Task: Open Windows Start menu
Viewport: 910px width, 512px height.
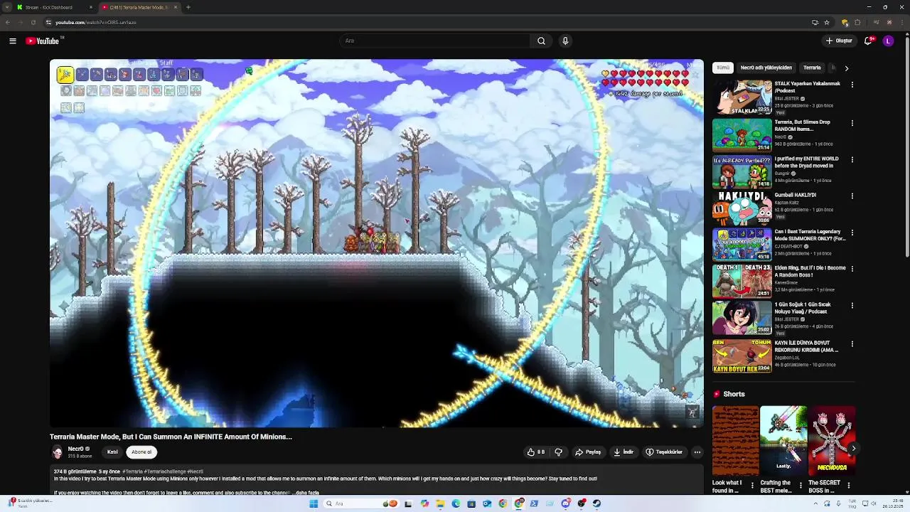Action: 314,503
